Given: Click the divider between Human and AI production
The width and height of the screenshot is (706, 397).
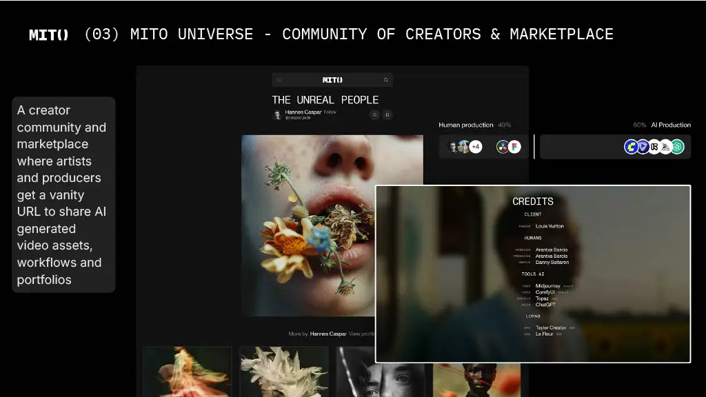Looking at the screenshot, I should click(x=534, y=147).
